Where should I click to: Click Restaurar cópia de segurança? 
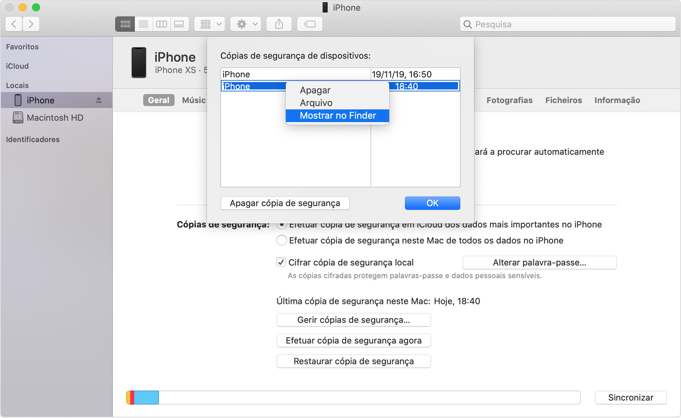coord(354,361)
